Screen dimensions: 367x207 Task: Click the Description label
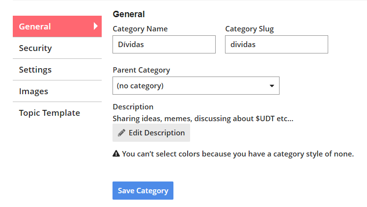[133, 107]
